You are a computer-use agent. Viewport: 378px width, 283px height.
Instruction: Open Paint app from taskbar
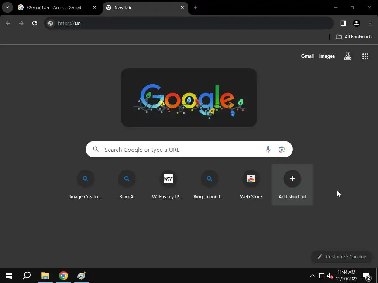pyautogui.click(x=82, y=276)
